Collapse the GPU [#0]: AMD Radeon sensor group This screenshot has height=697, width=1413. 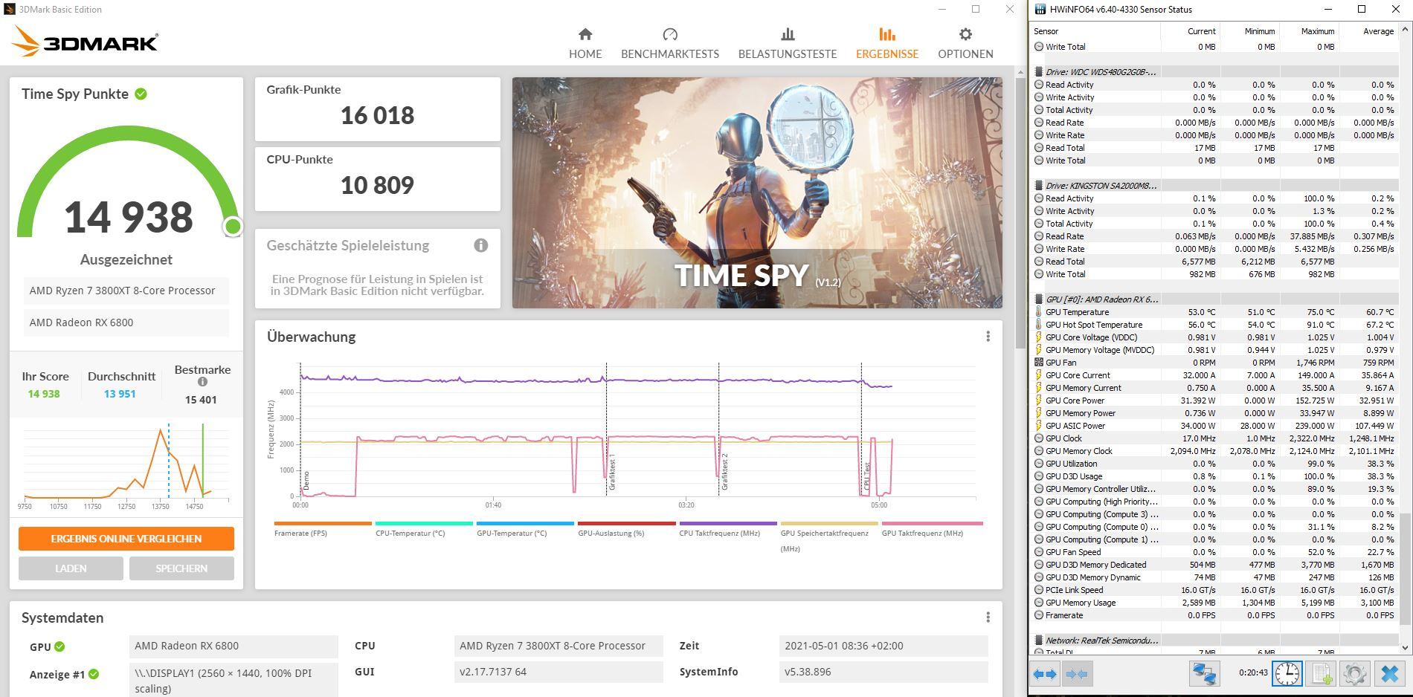[1039, 299]
